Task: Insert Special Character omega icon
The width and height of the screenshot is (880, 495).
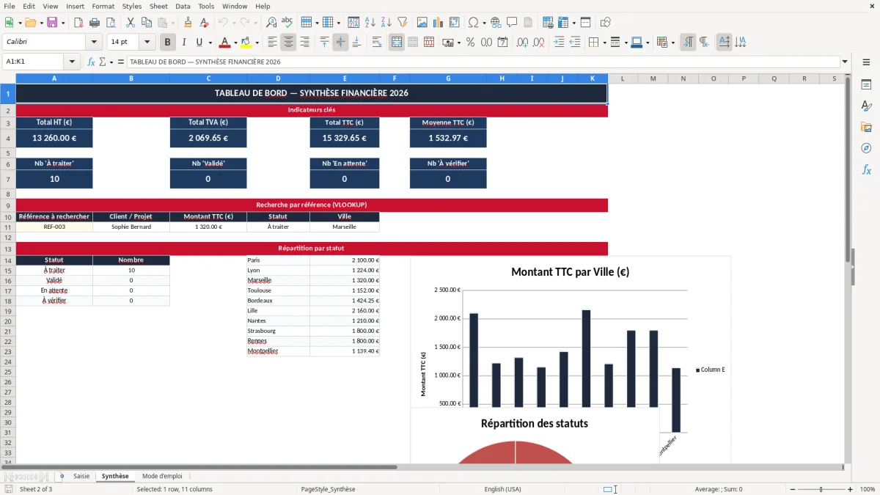Action: pos(473,23)
